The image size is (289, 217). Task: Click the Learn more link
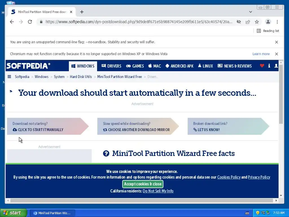261,54
